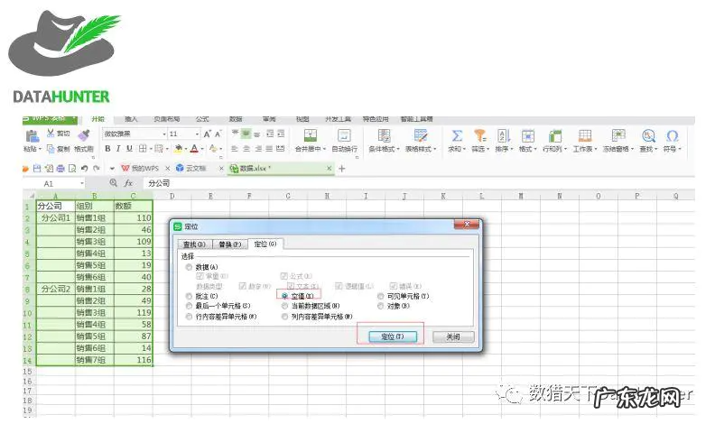715x424 pixels.
Task: Open the font size 11 dropdown
Action: point(197,134)
